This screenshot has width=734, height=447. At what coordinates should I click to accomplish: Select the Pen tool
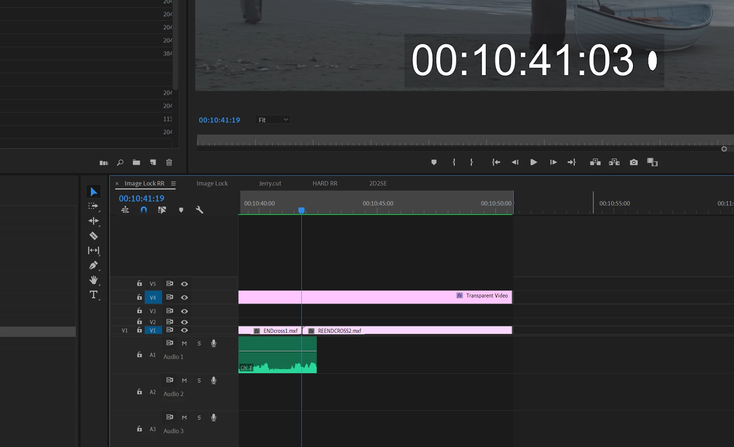[x=93, y=266]
